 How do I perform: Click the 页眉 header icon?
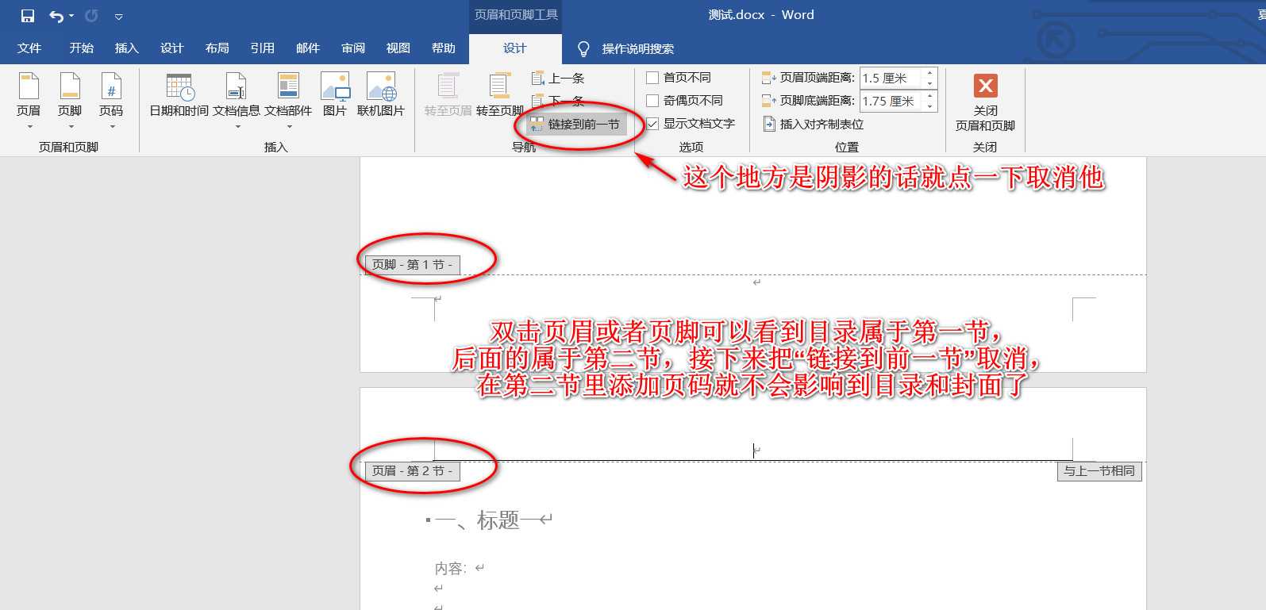click(x=29, y=86)
